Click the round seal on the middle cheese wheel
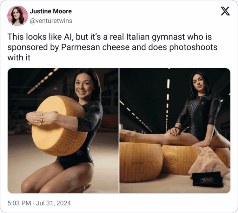This screenshot has height=213, width=238. coord(171,160)
